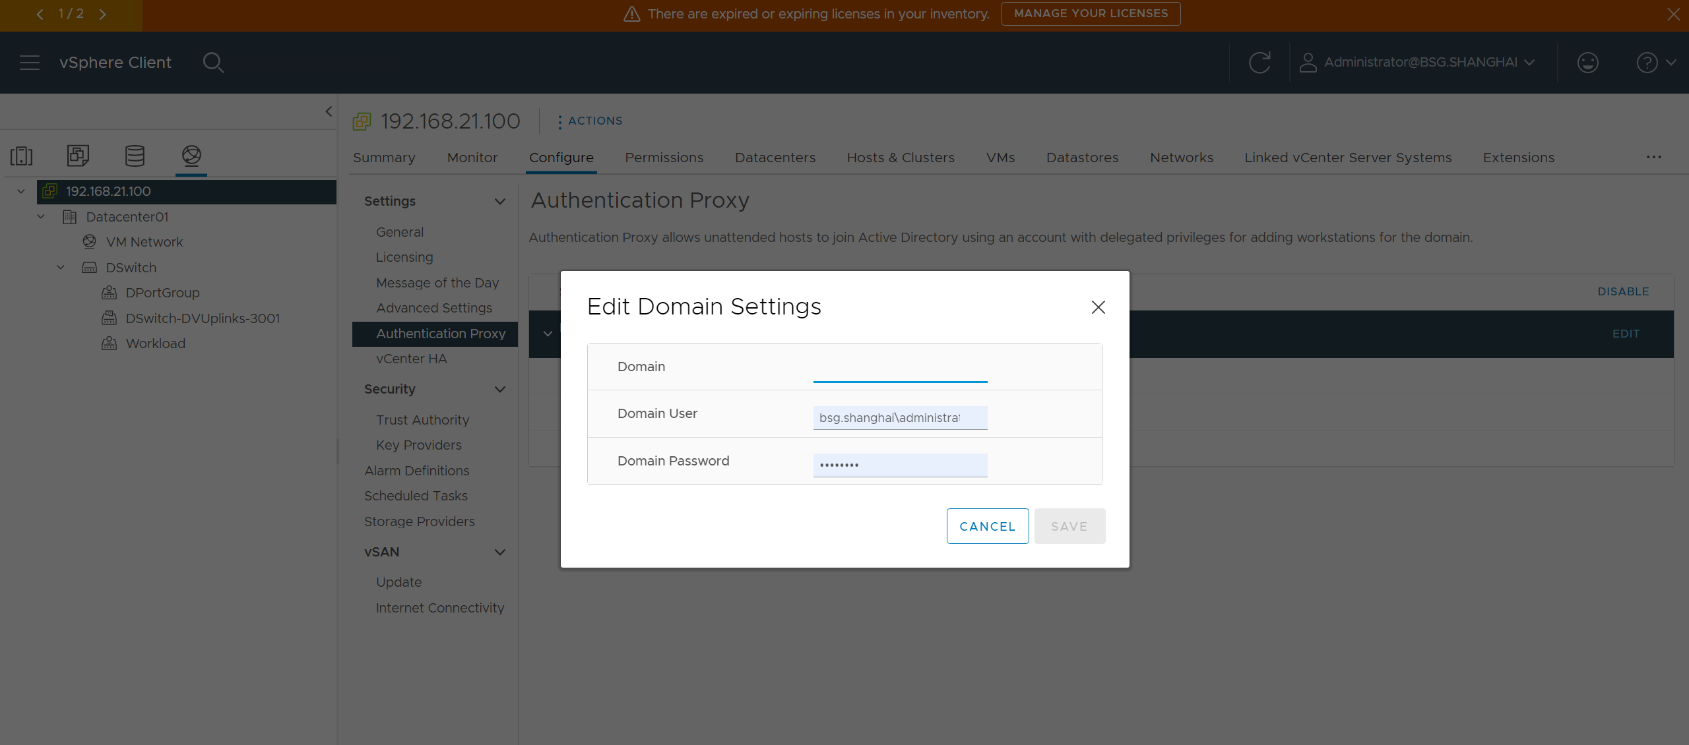The width and height of the screenshot is (1689, 745).
Task: Open the Datastores tab
Action: pyautogui.click(x=1082, y=158)
